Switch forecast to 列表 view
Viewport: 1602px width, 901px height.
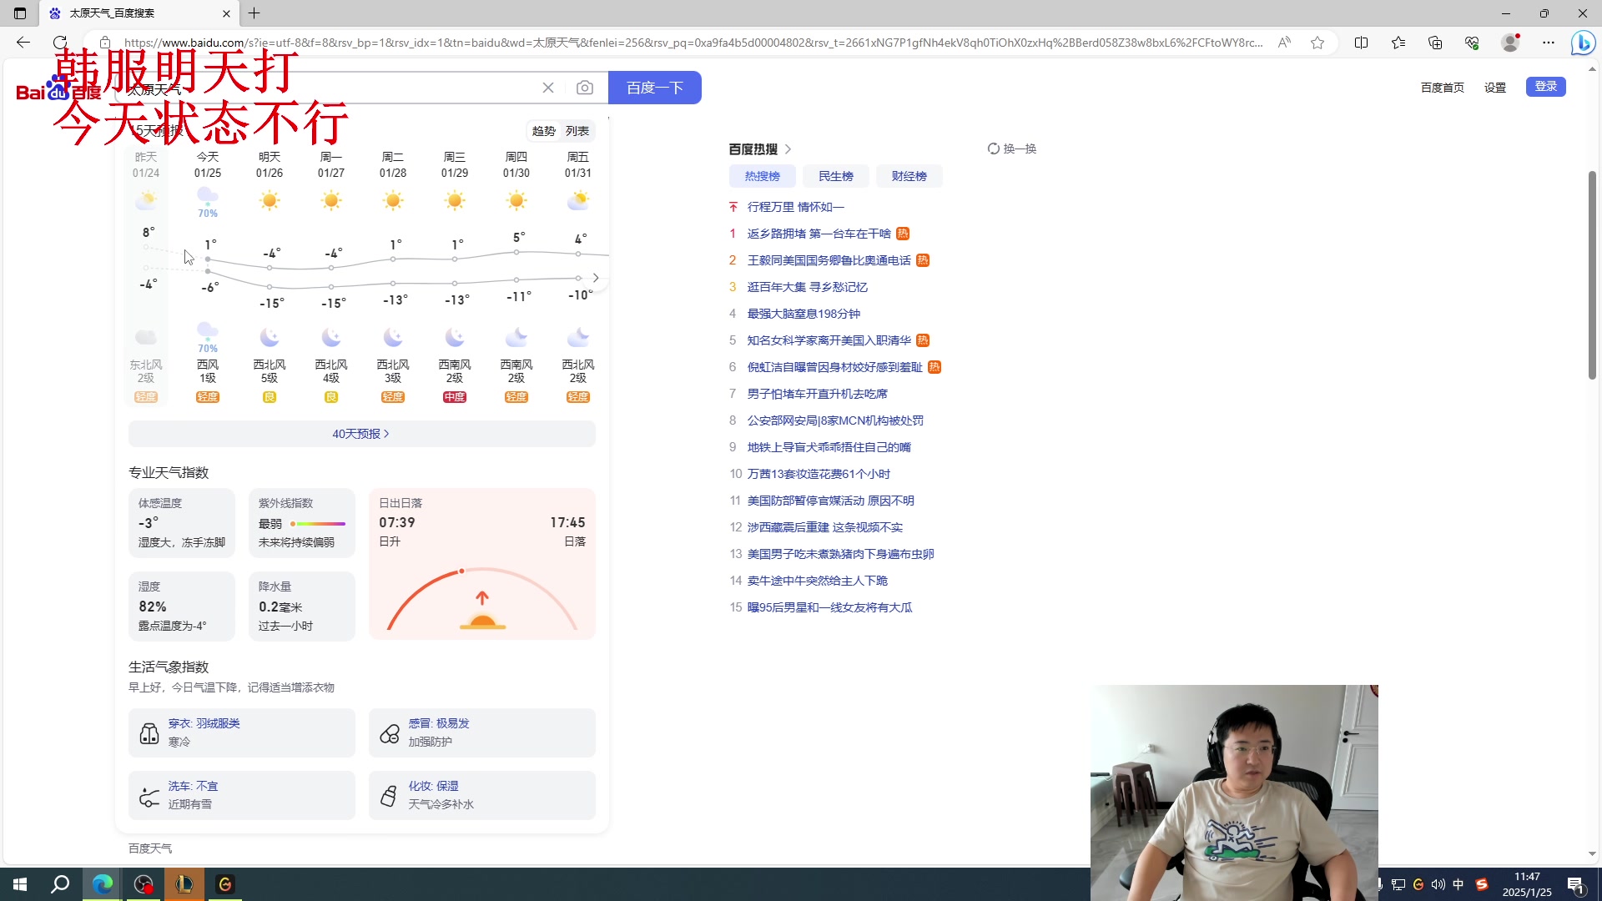(577, 131)
